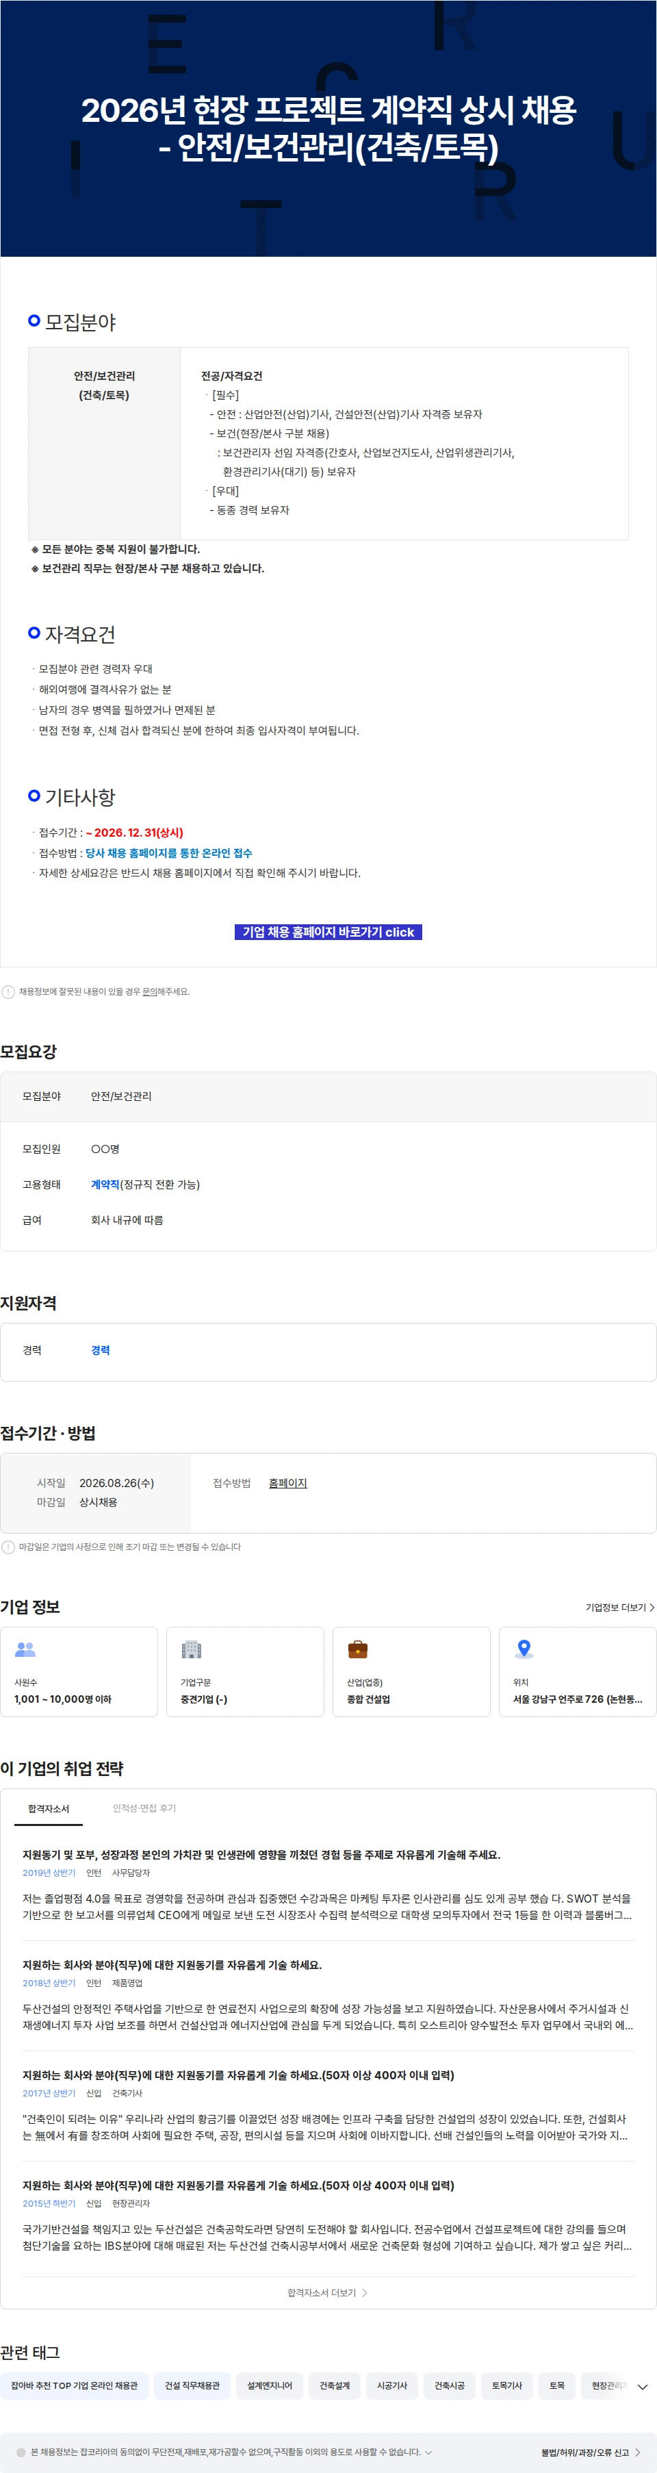Open 기업정보 더보기 link
Image resolution: width=657 pixels, height=2473 pixels.
[616, 1607]
